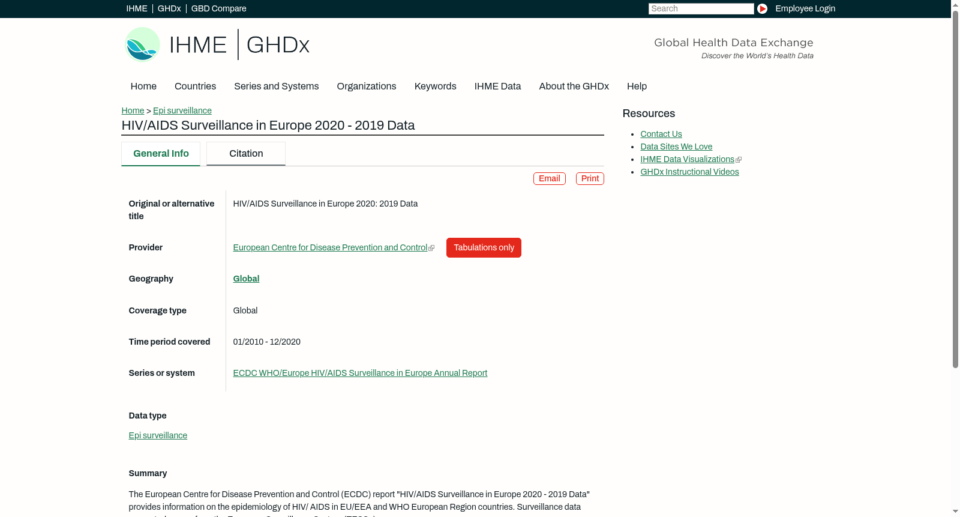Click the alternative title value 'HIV/AIDS Surveillance in Europe 2020: 2019 Data'
Screen dimensions: 960x517
[x=325, y=204]
